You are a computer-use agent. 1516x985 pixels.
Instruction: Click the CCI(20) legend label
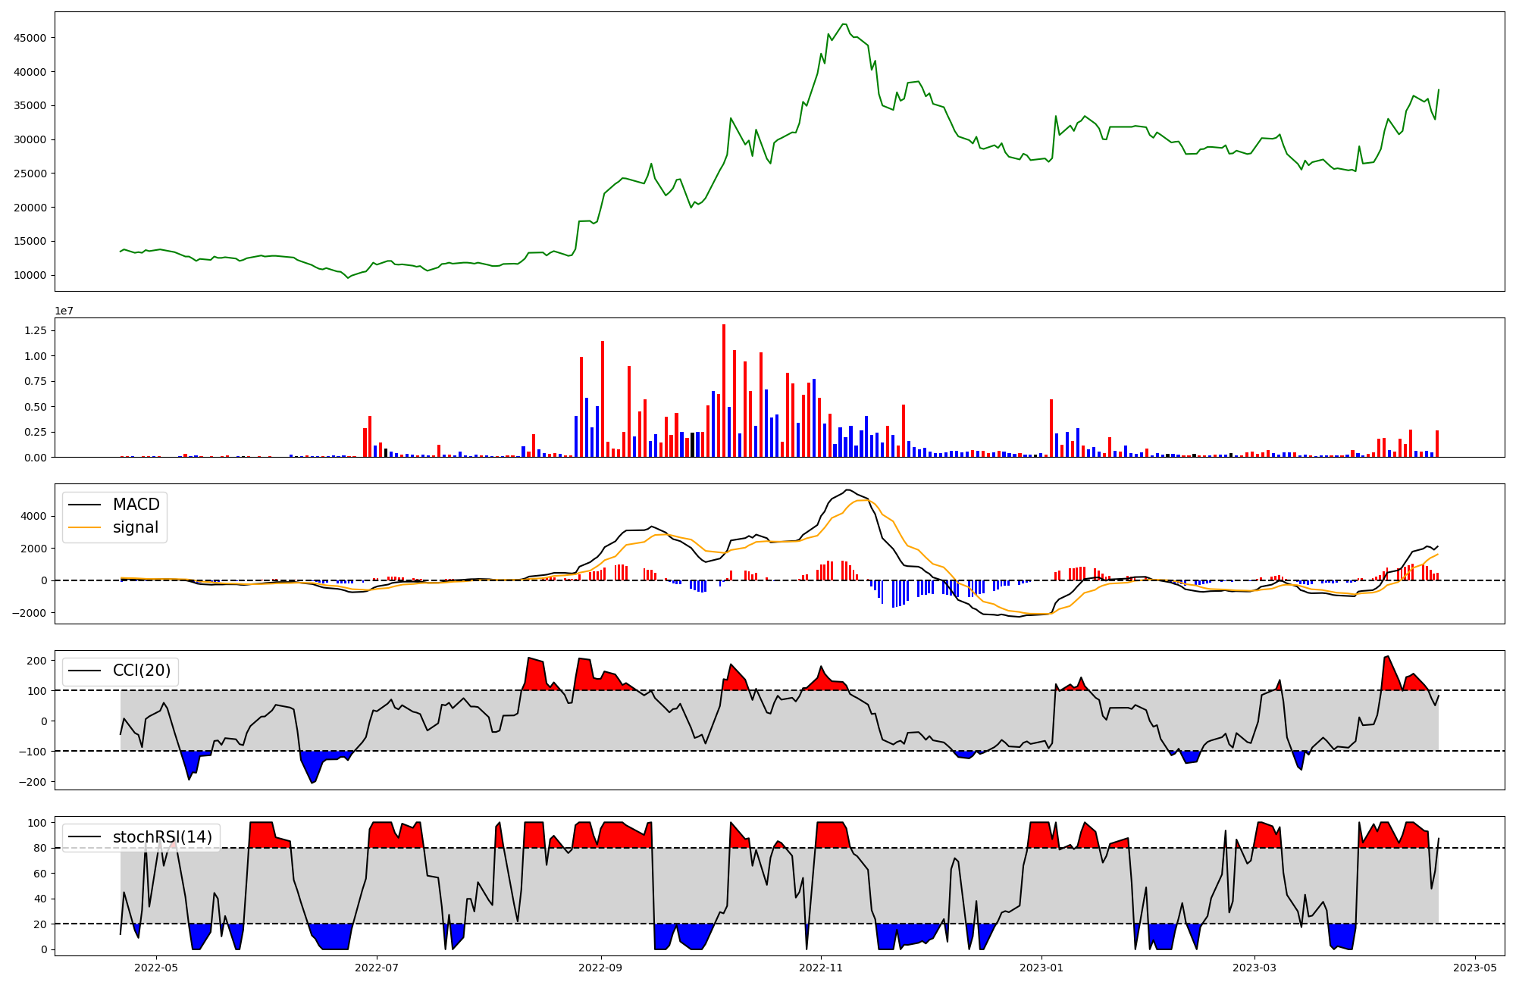coord(141,671)
